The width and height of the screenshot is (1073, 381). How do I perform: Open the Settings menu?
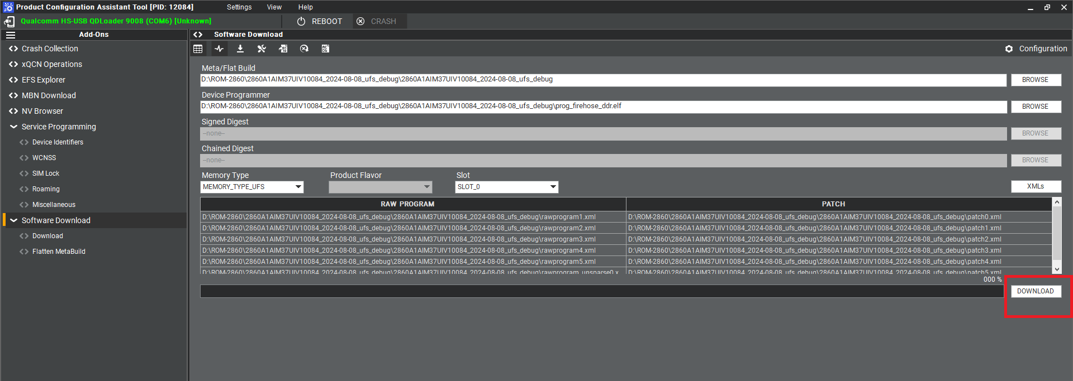[x=239, y=7]
